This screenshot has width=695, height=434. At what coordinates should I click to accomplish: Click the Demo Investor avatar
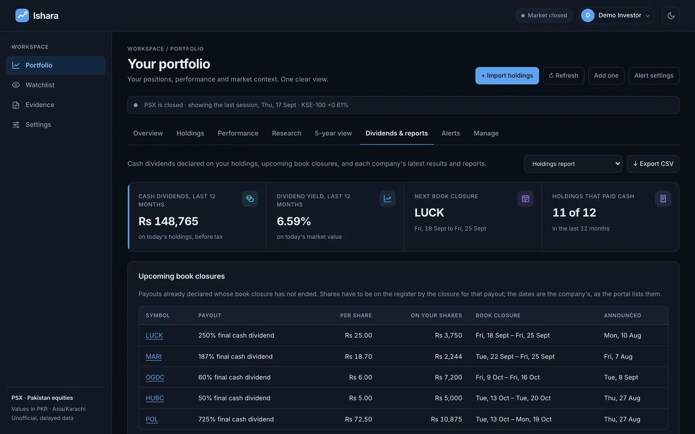(x=588, y=16)
